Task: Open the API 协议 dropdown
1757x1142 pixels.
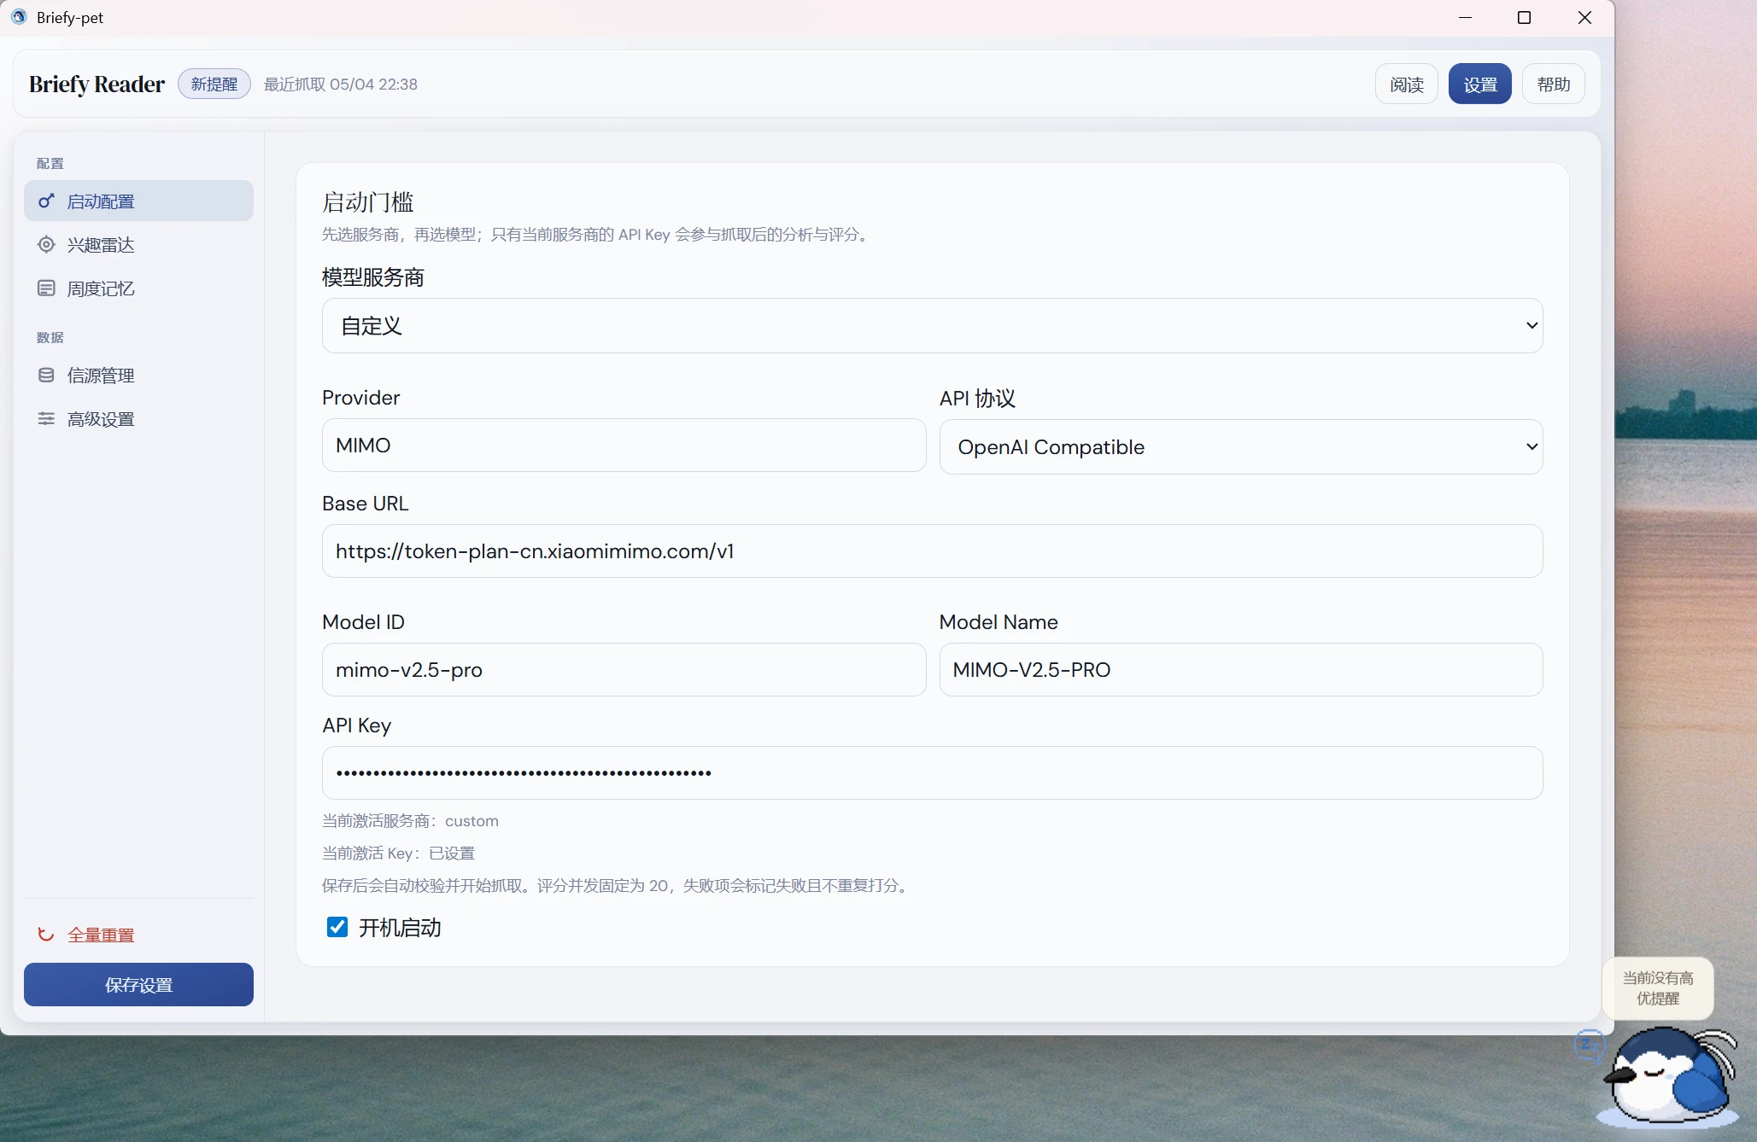Action: (1240, 446)
